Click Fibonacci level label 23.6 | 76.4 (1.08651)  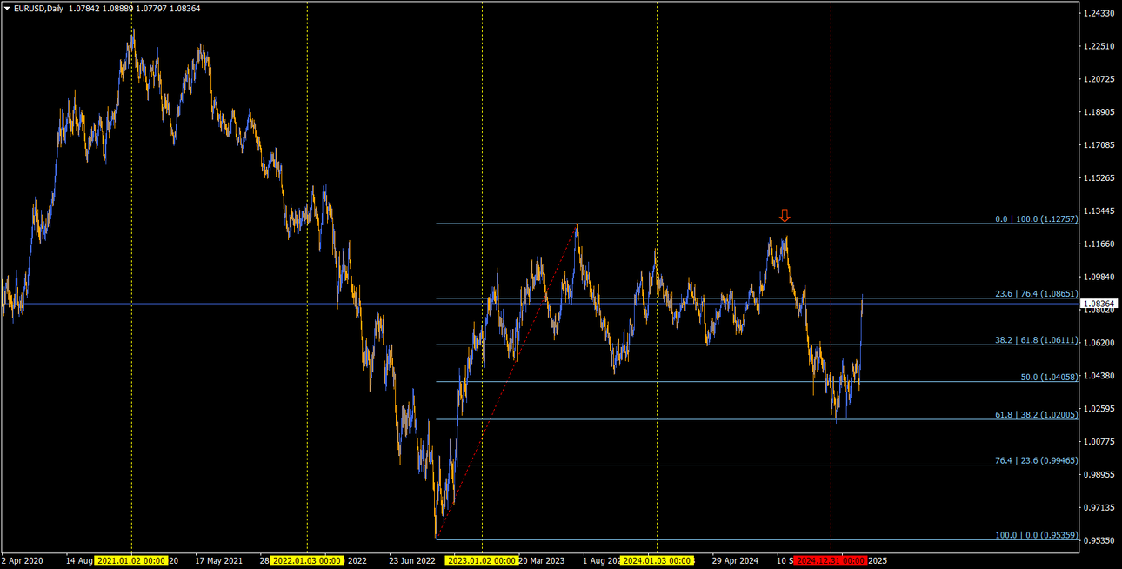click(x=1036, y=294)
